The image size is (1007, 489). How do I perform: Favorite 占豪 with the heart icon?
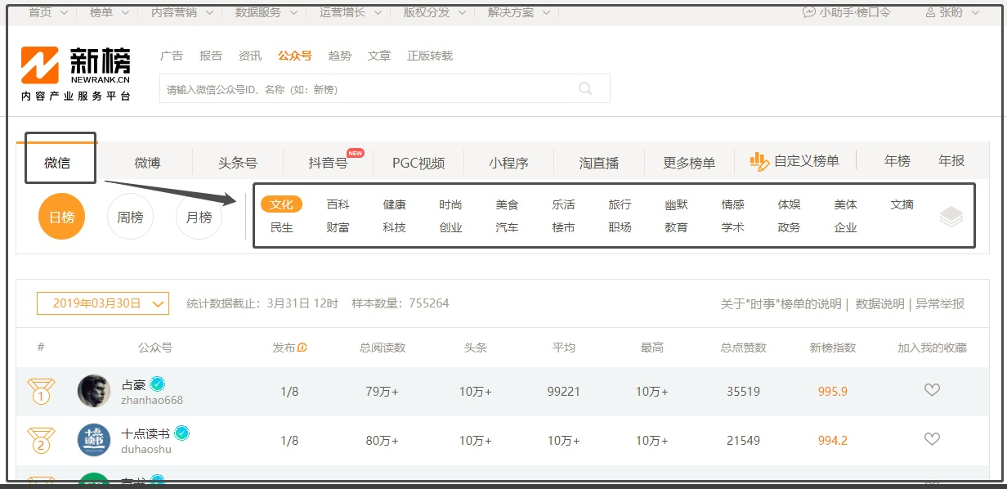click(932, 391)
